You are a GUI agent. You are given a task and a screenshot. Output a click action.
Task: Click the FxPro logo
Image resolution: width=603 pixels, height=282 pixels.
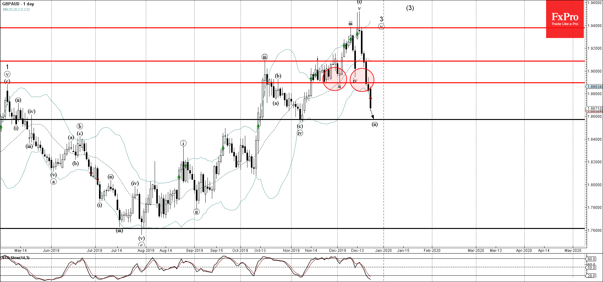click(565, 19)
